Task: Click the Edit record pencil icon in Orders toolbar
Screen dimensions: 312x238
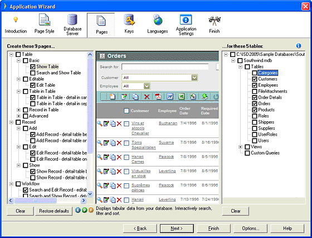Action: (x=124, y=97)
